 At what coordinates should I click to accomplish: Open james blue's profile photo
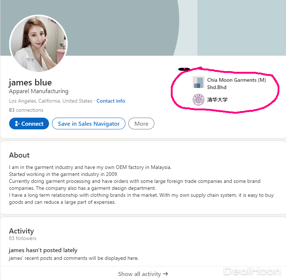point(38,44)
